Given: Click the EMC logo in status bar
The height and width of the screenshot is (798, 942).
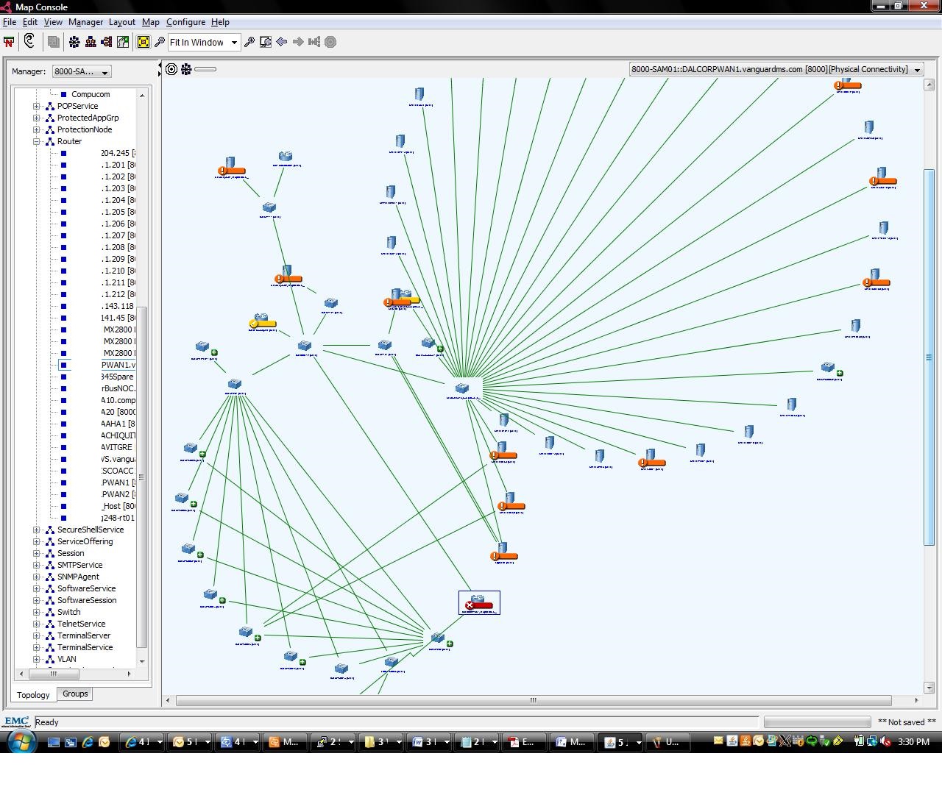Looking at the screenshot, I should coord(16,722).
